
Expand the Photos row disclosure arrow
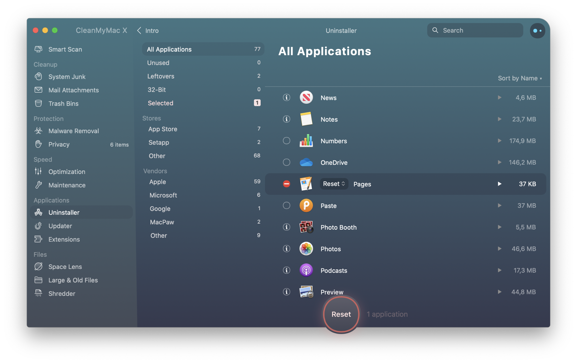(499, 249)
